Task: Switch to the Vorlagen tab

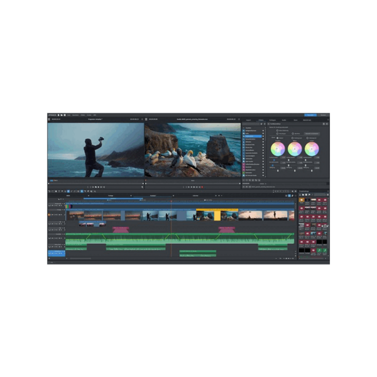Action: [273, 120]
